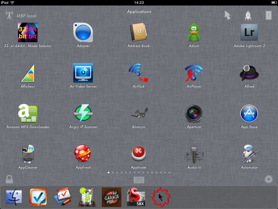Viewport: 278px width, 209px height.
Task: Open Adobe Lightroom 2
Action: point(249,32)
